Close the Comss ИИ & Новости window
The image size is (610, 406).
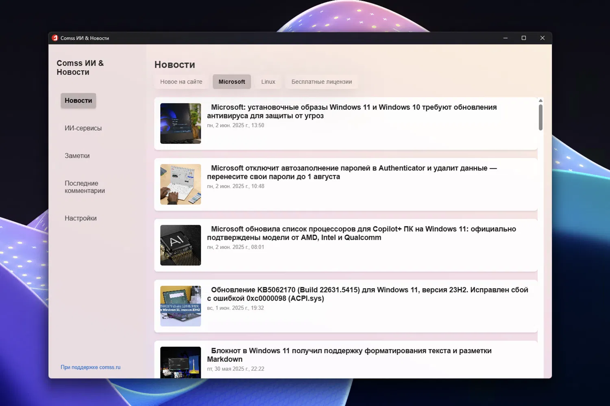[542, 38]
